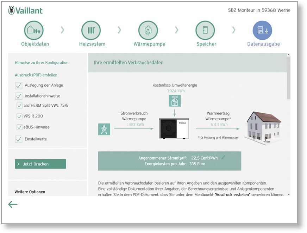Toggle the aroTHERM Split VWL 75/5 checkbox

coord(20,105)
